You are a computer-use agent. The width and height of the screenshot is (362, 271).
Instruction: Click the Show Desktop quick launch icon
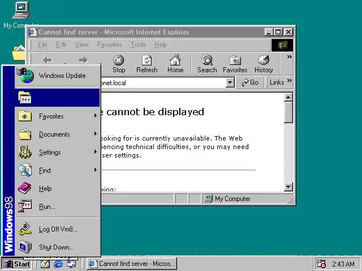(45, 264)
